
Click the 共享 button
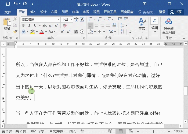[176, 12]
